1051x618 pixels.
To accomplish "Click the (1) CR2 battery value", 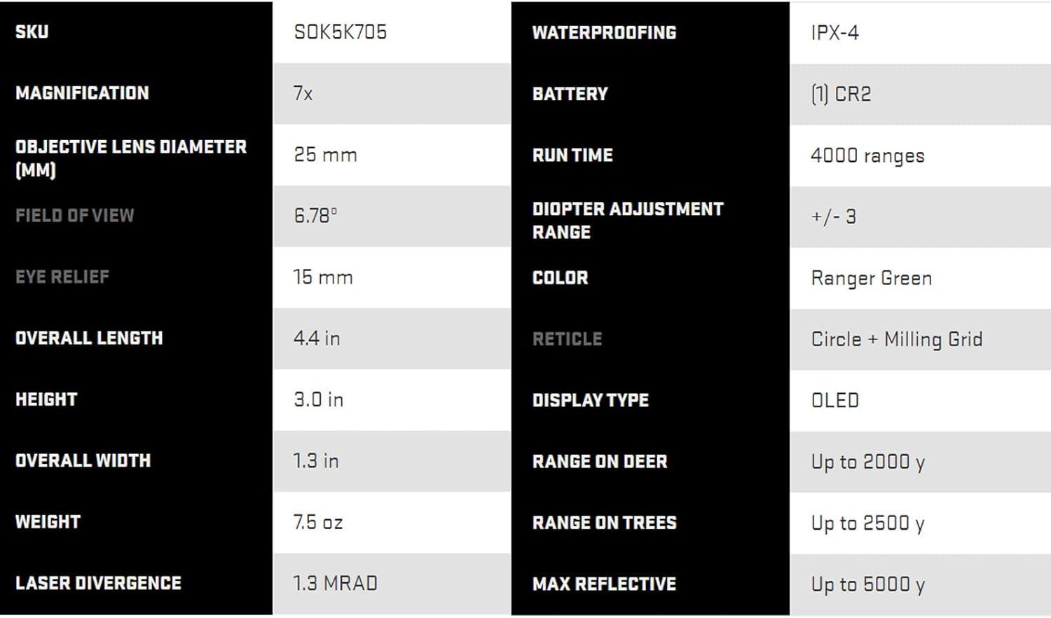I will 841,94.
